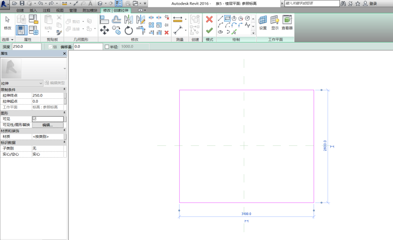
Task: Activate the Move tool in Modify panel
Action: [x=104, y=30]
